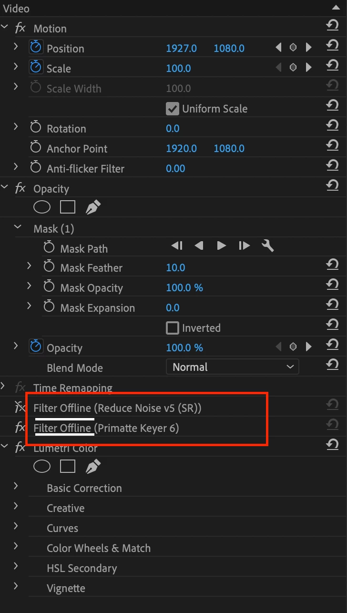Image resolution: width=347 pixels, height=613 pixels.
Task: Reset the Uniform Scale parameter
Action: (332, 105)
